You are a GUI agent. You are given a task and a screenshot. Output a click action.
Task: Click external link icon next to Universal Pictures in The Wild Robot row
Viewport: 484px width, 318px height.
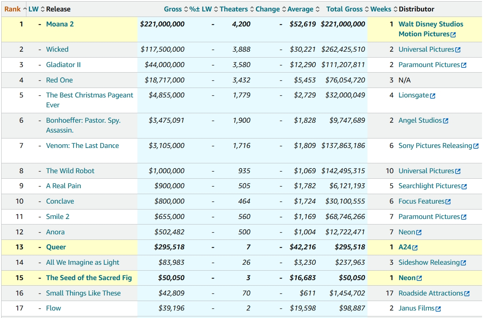458,172
